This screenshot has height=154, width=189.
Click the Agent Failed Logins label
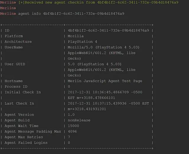(26, 143)
